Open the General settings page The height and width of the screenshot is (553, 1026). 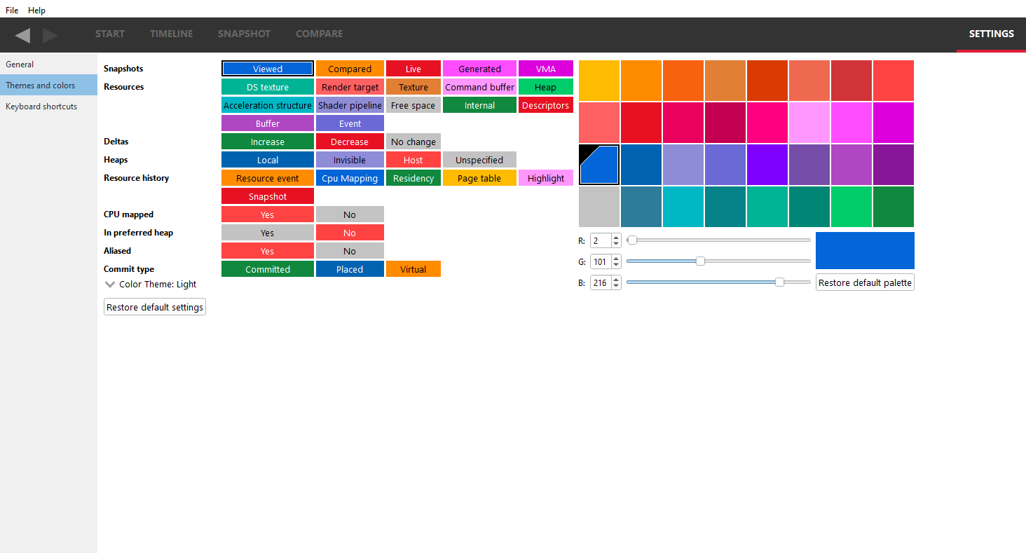[20, 64]
